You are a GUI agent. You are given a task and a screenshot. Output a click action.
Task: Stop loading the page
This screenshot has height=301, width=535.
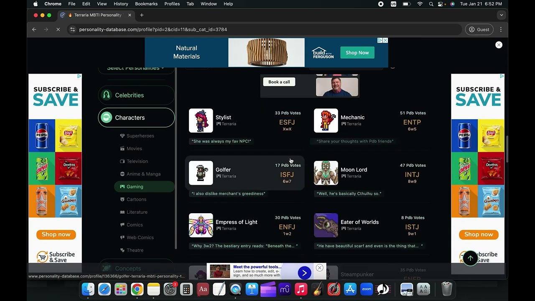click(58, 30)
